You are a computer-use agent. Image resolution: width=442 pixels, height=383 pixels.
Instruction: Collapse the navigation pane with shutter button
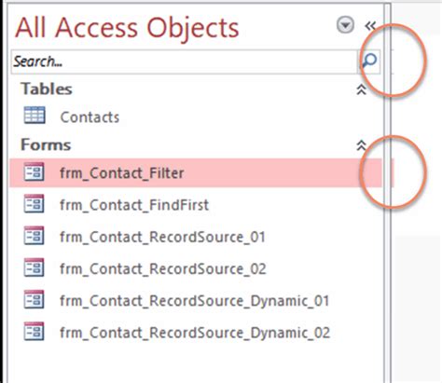(370, 26)
